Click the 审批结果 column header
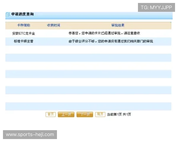 (118, 25)
